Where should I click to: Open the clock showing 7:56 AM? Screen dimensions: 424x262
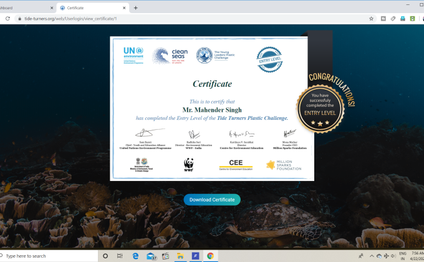pyautogui.click(x=418, y=256)
